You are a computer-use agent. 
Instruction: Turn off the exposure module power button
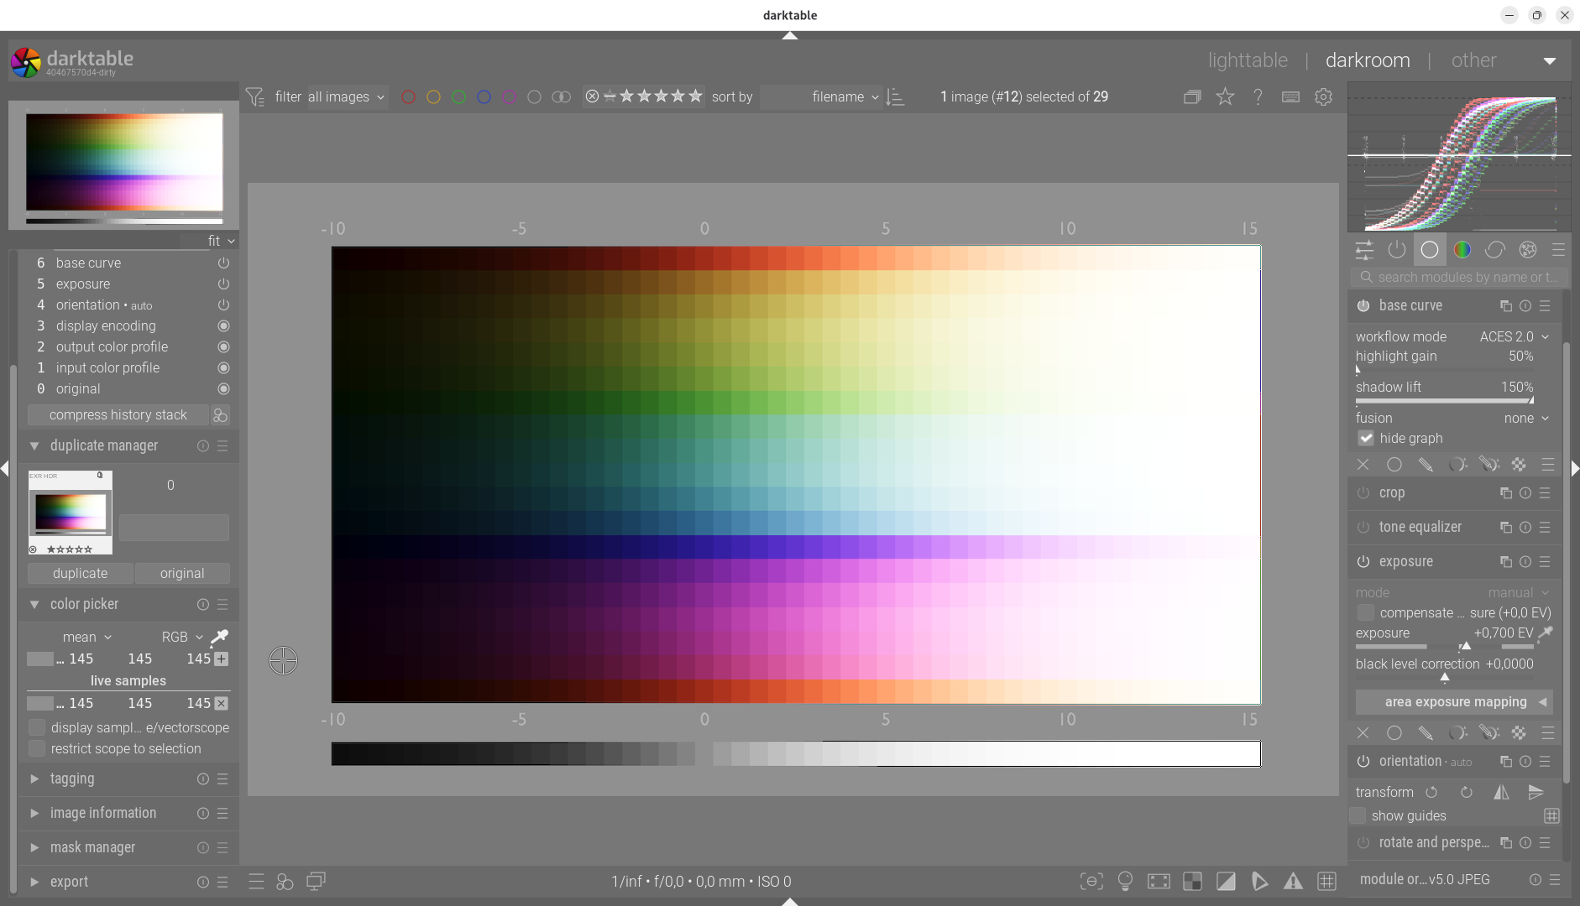pos(1363,561)
